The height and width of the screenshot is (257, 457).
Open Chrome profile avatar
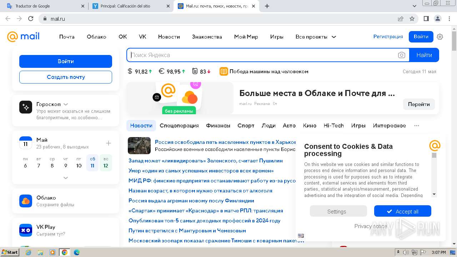point(437,19)
